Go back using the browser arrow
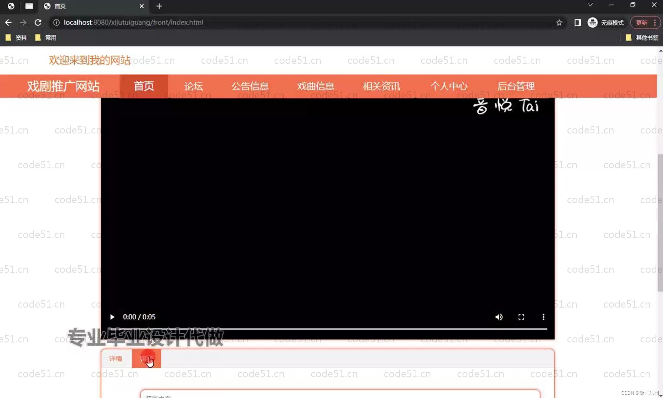The height and width of the screenshot is (398, 663). [8, 22]
